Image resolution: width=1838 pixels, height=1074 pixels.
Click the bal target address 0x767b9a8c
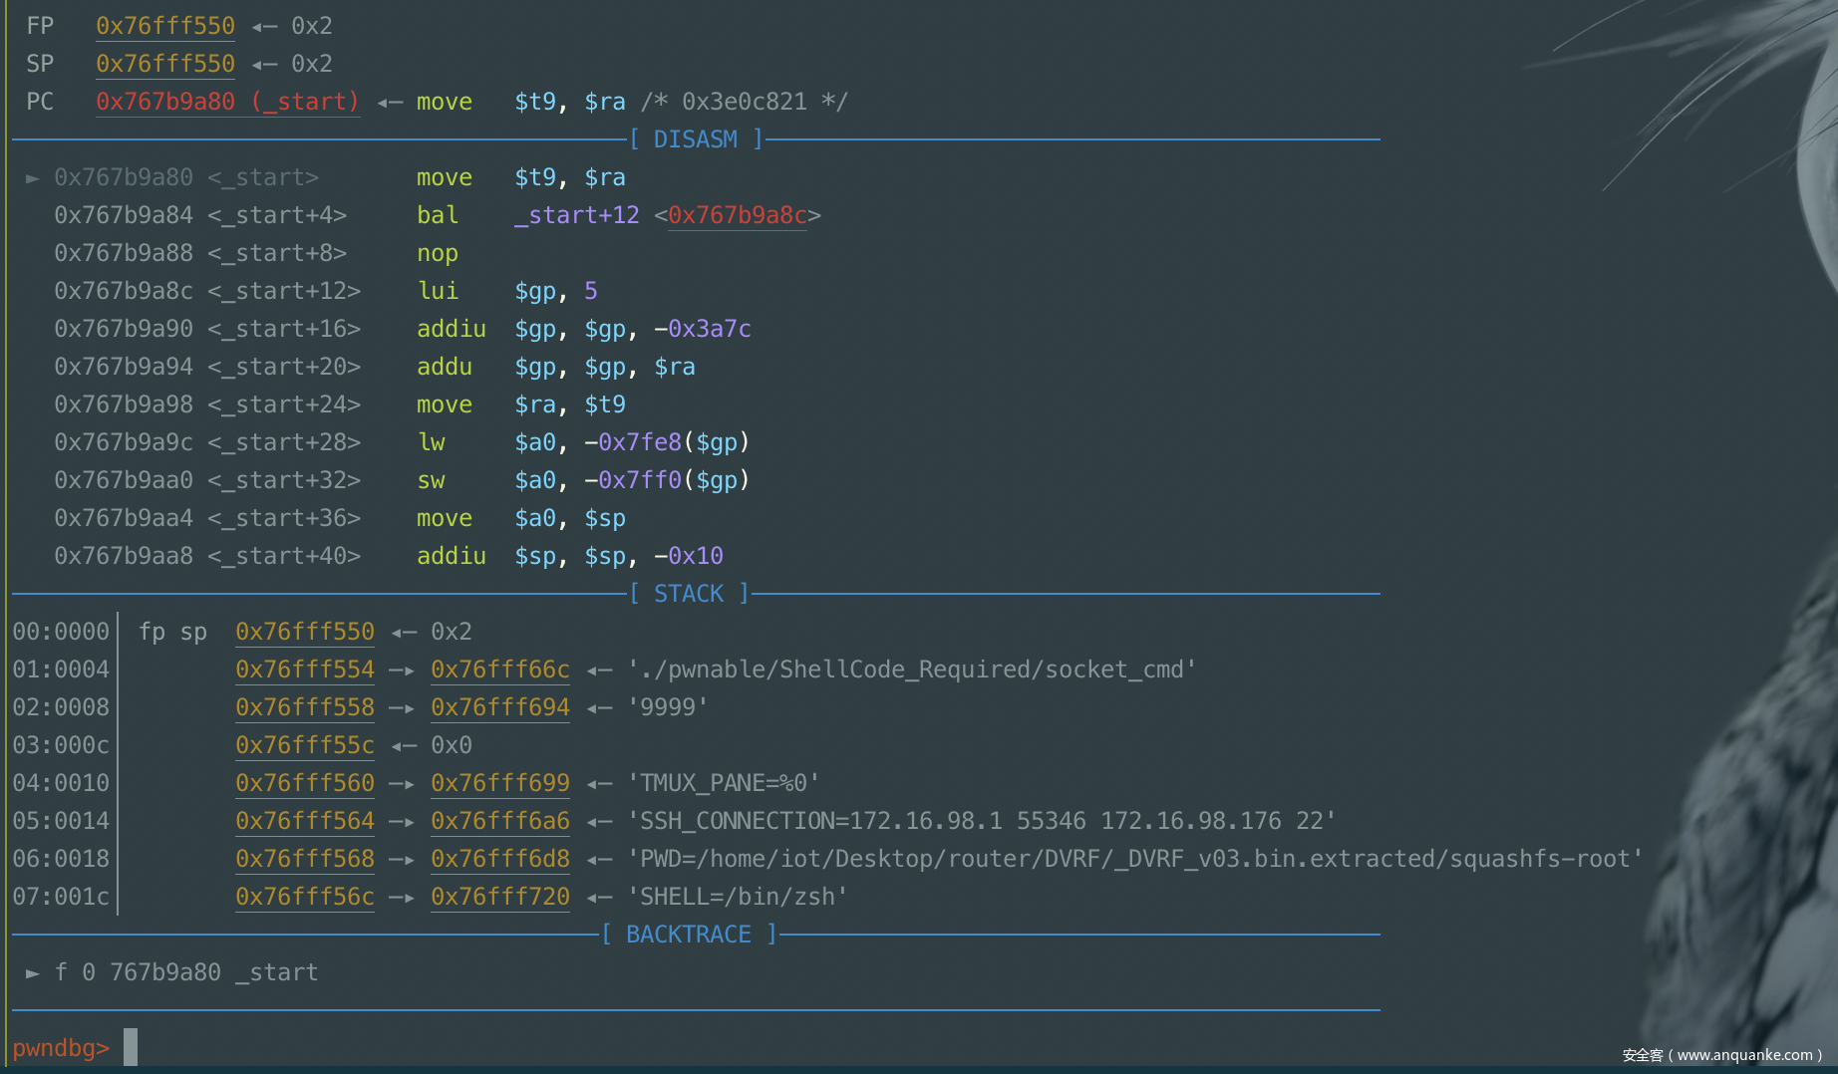click(737, 215)
